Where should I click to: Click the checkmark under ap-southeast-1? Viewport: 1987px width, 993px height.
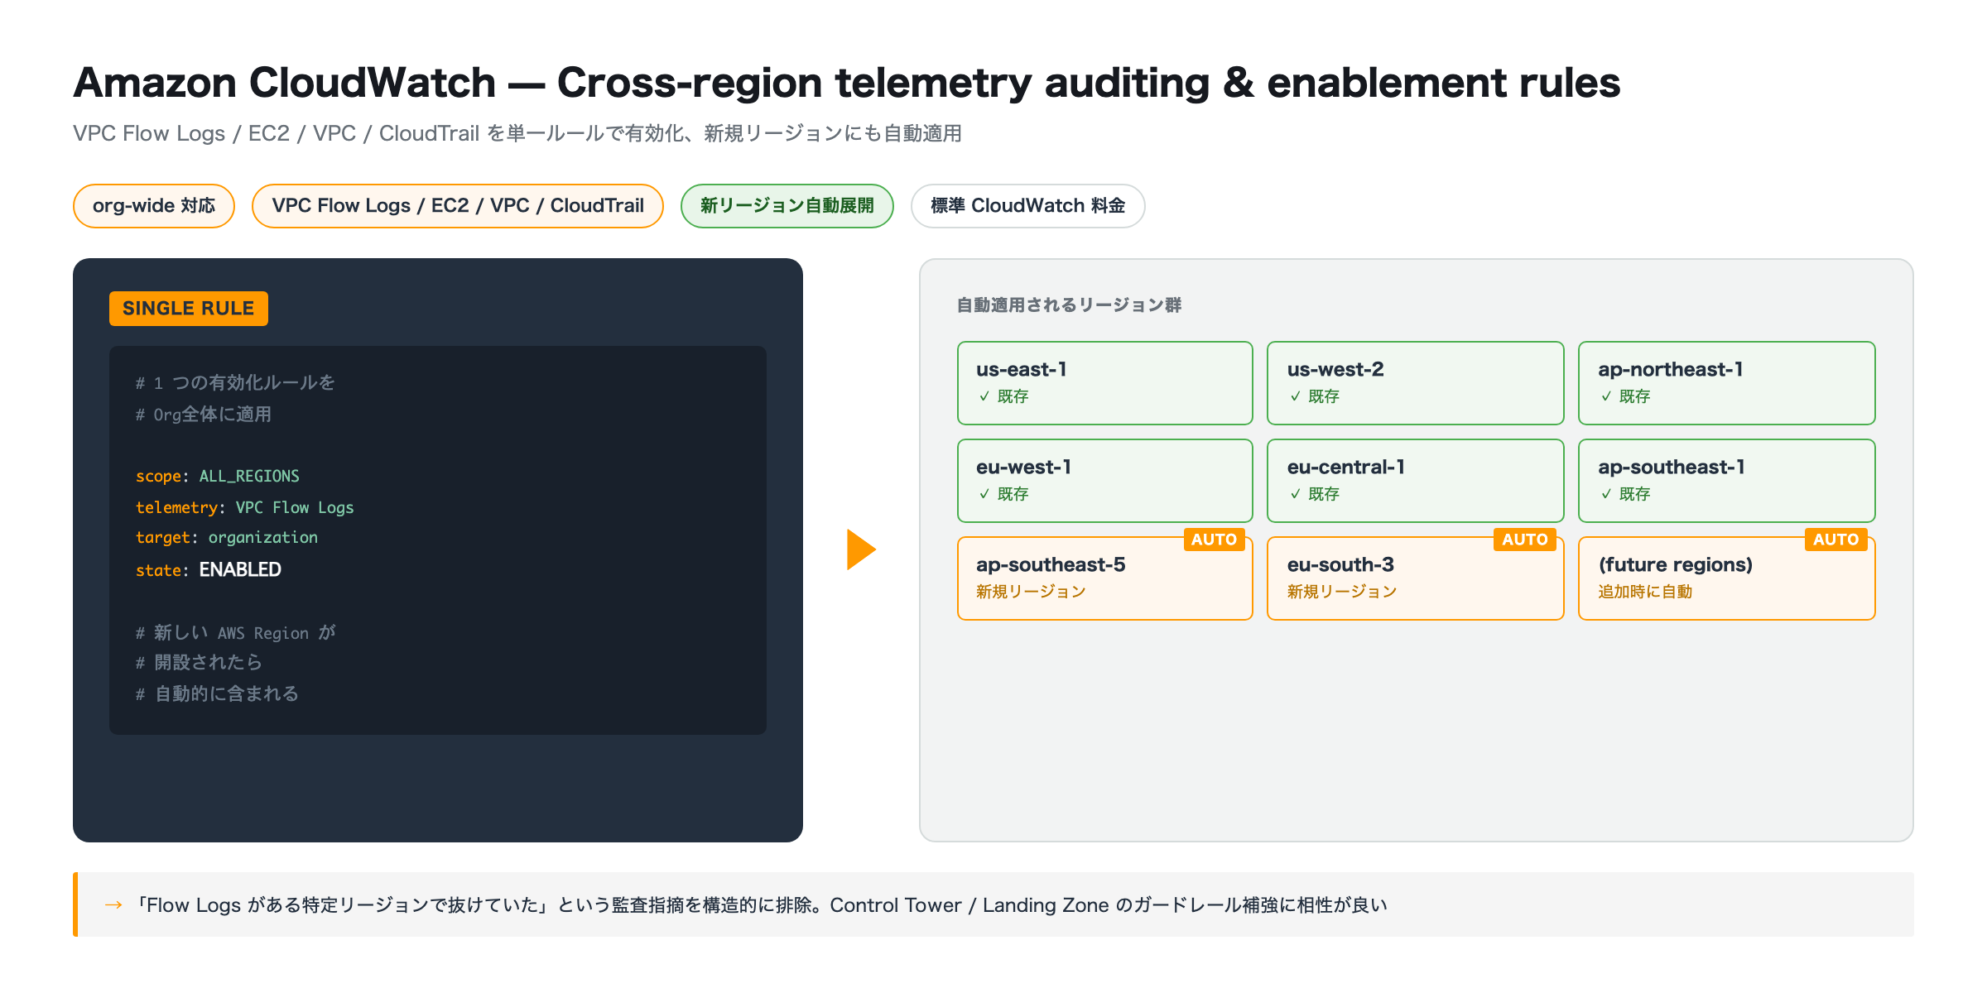(1606, 494)
